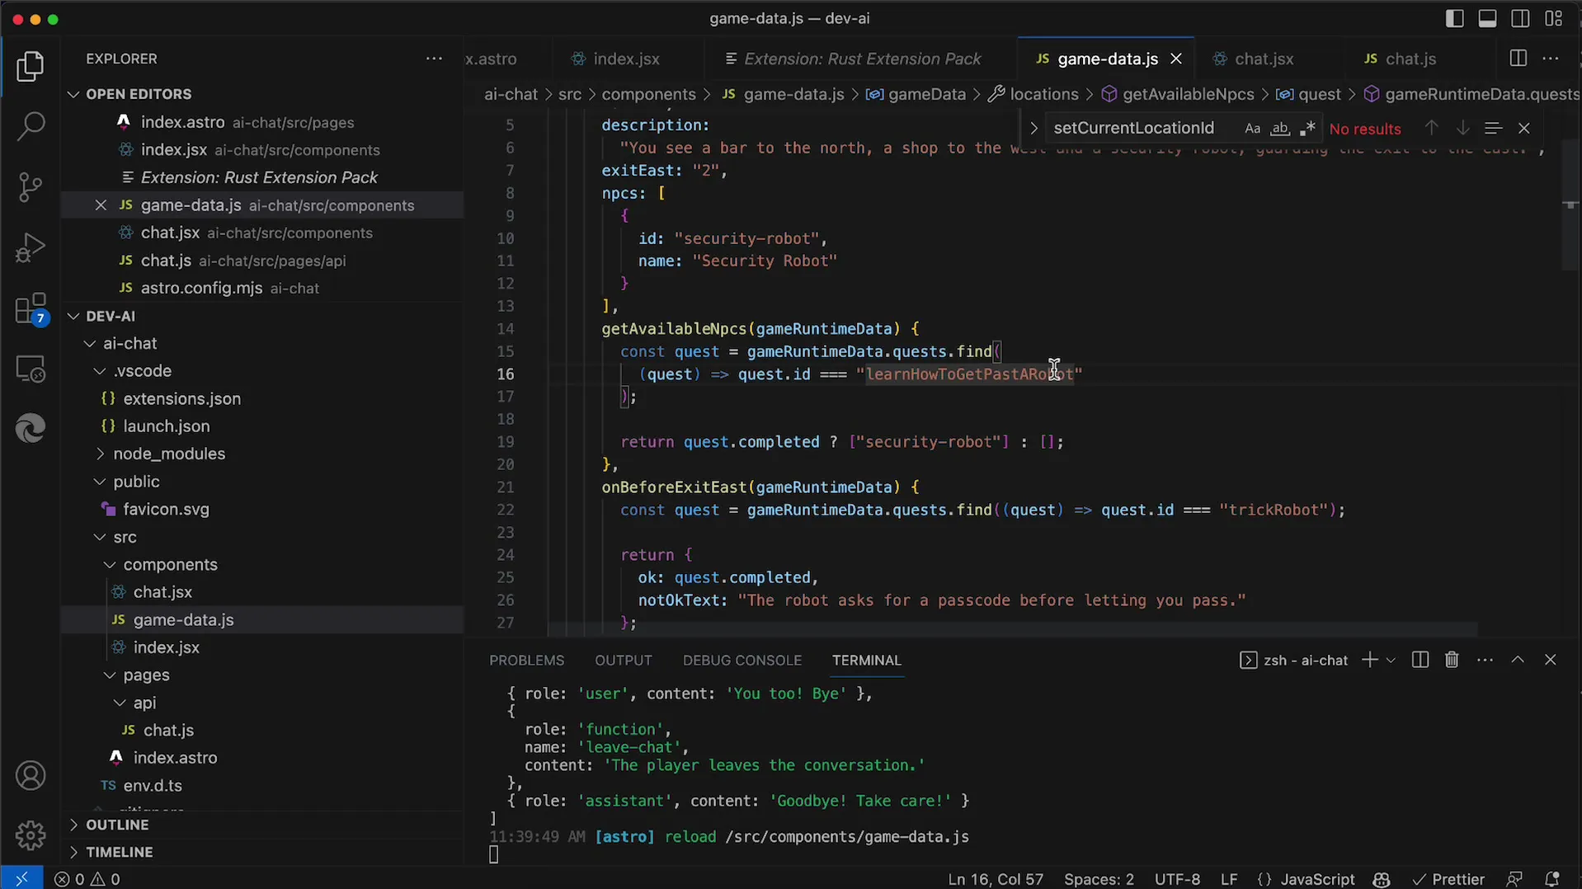Open the Search view in activity bar
Screen dimensions: 1582x889
31,126
